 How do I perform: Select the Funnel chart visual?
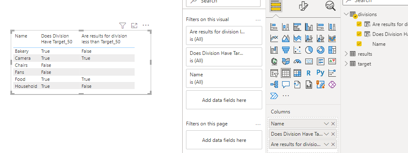tap(286, 50)
